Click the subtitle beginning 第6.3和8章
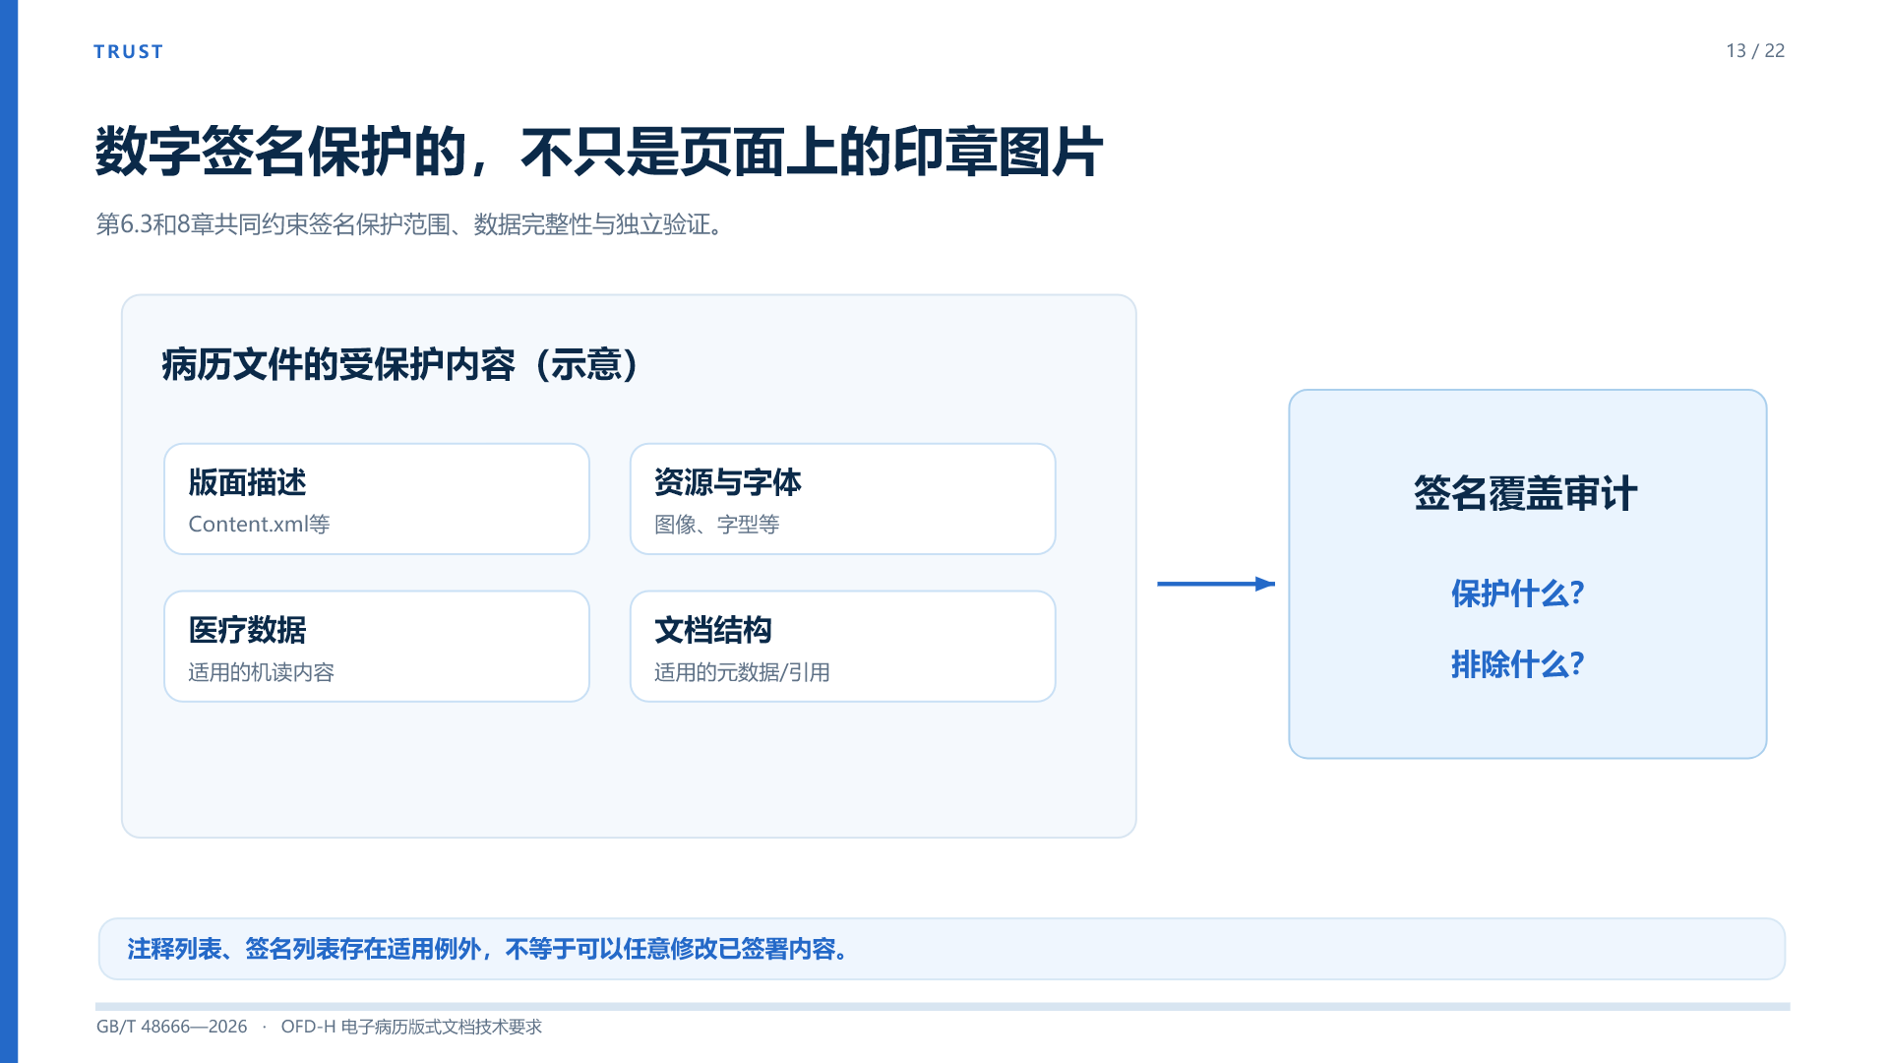The image size is (1889, 1063). 412,224
